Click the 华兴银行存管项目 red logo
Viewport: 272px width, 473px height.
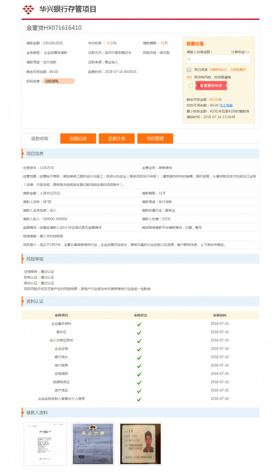(x=28, y=10)
